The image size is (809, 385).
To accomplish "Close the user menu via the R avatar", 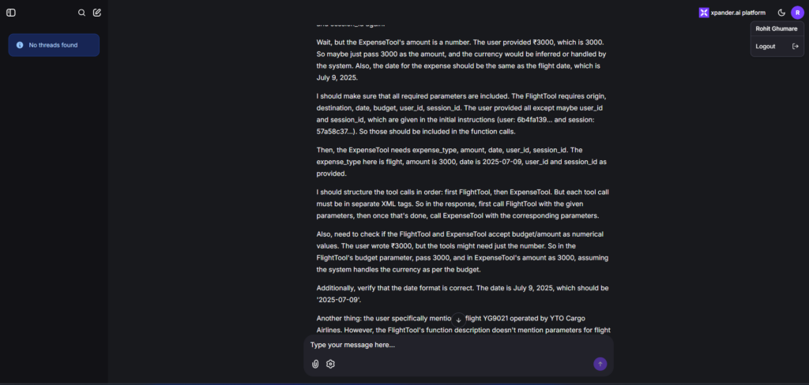I will [x=798, y=13].
